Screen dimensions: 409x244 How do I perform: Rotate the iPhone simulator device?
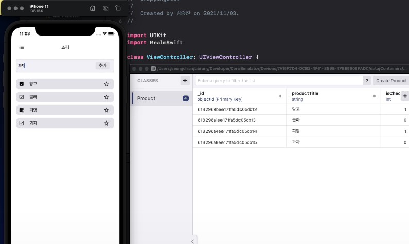118,8
